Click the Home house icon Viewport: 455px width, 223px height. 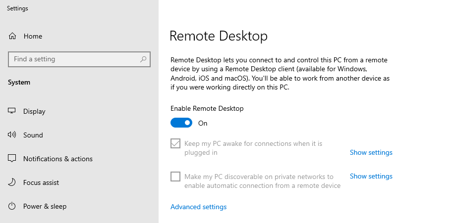tap(12, 36)
